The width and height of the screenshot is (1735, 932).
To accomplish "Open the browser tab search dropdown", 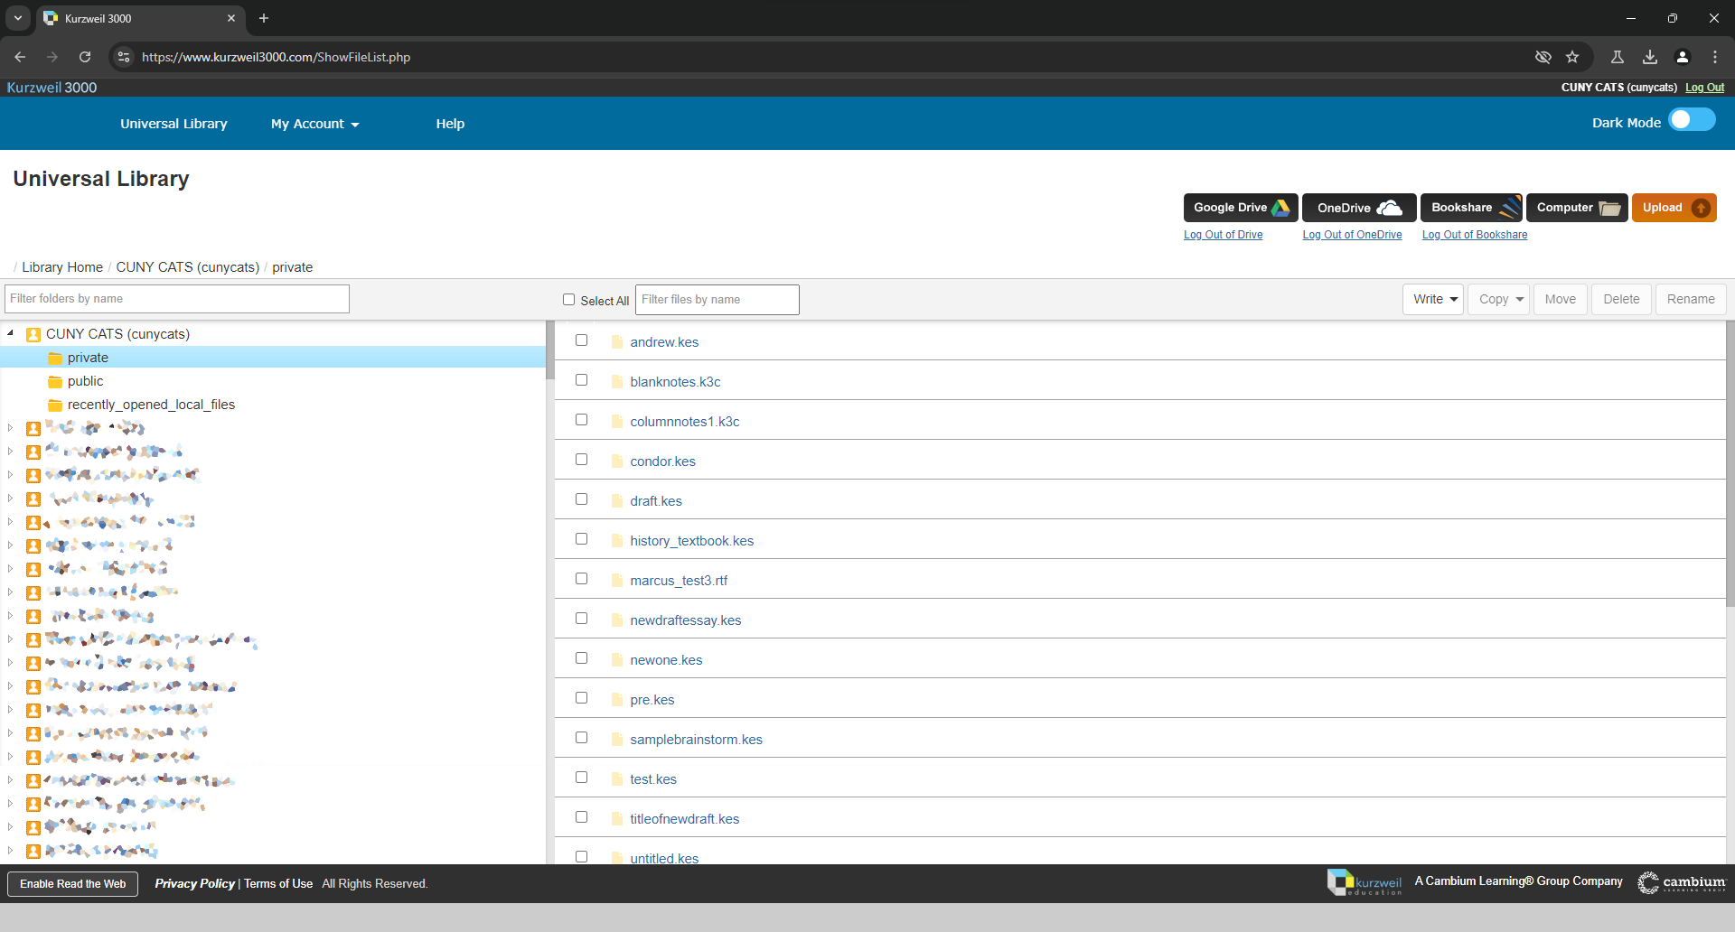I will pos(18,18).
